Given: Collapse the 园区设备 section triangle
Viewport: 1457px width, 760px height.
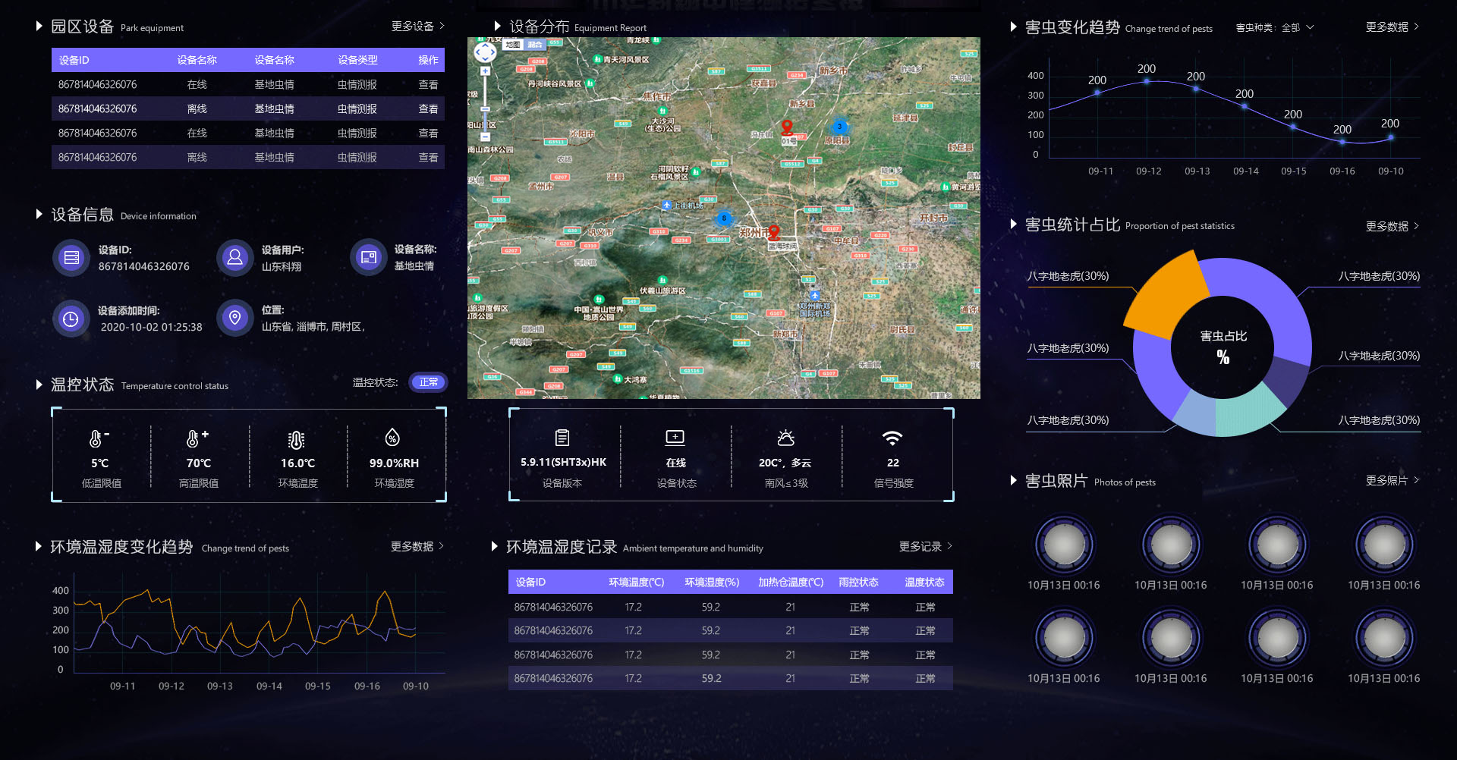Looking at the screenshot, I should (x=39, y=27).
